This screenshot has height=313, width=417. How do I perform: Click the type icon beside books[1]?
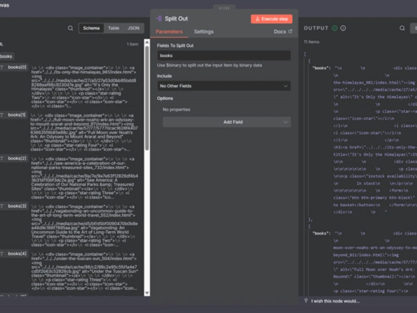click(x=2, y=115)
